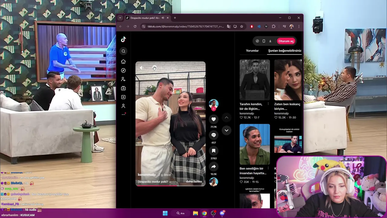
Task: Follow keremmalp with the red plus badge
Action: [214, 109]
